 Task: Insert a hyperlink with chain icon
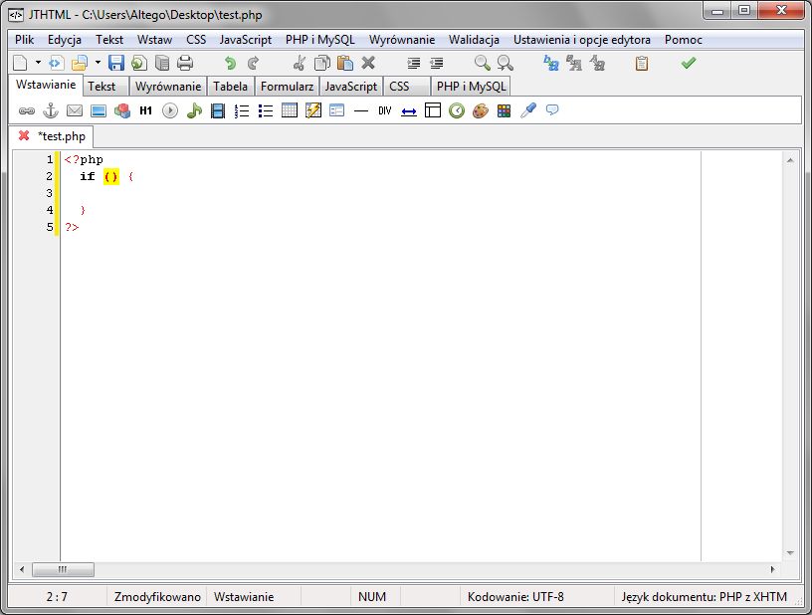point(27,110)
